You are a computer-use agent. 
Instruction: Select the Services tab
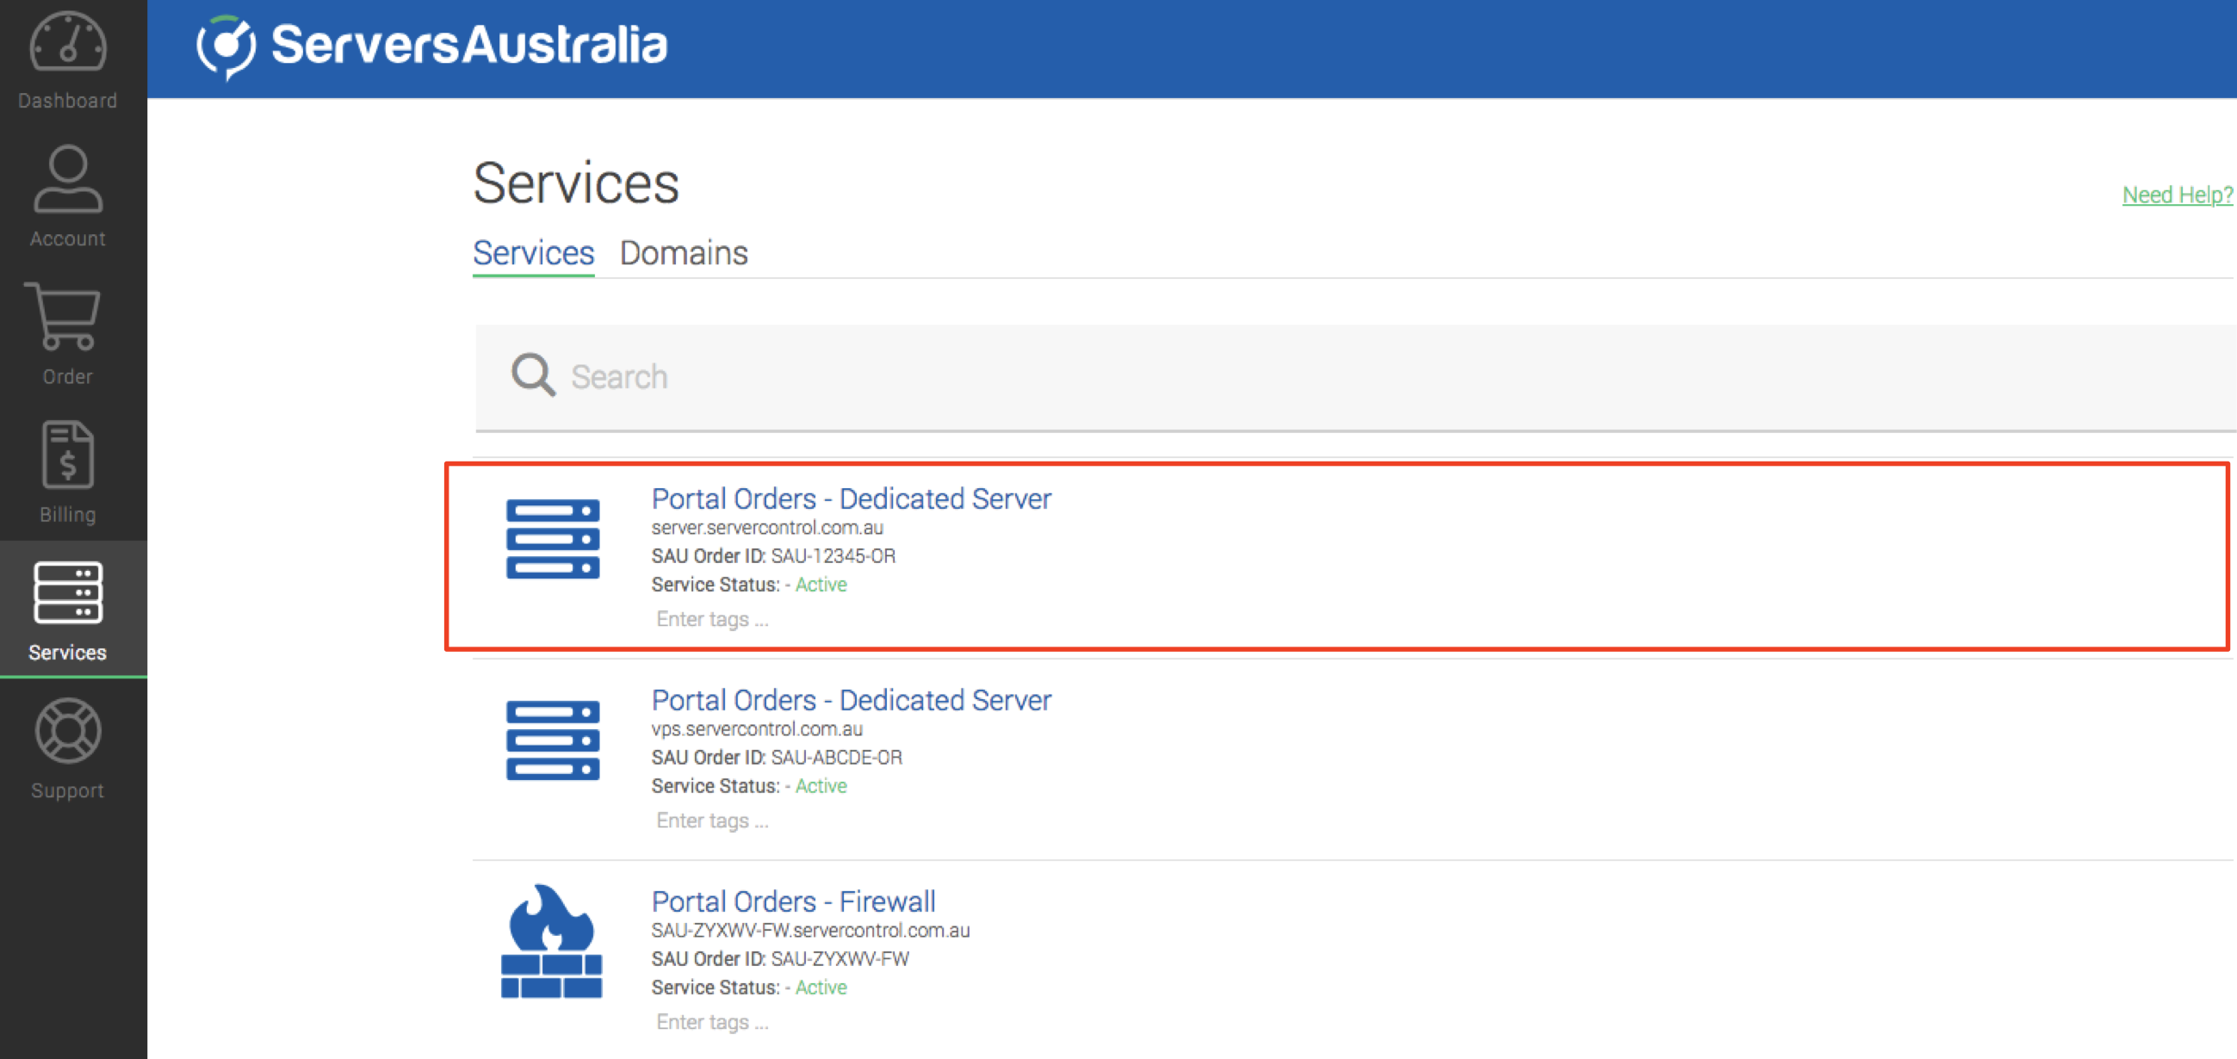click(533, 253)
